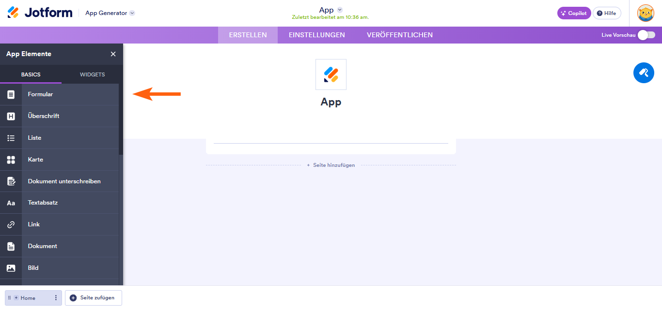Open the blue Copilot assistant bubble
662x310 pixels.
click(x=644, y=73)
